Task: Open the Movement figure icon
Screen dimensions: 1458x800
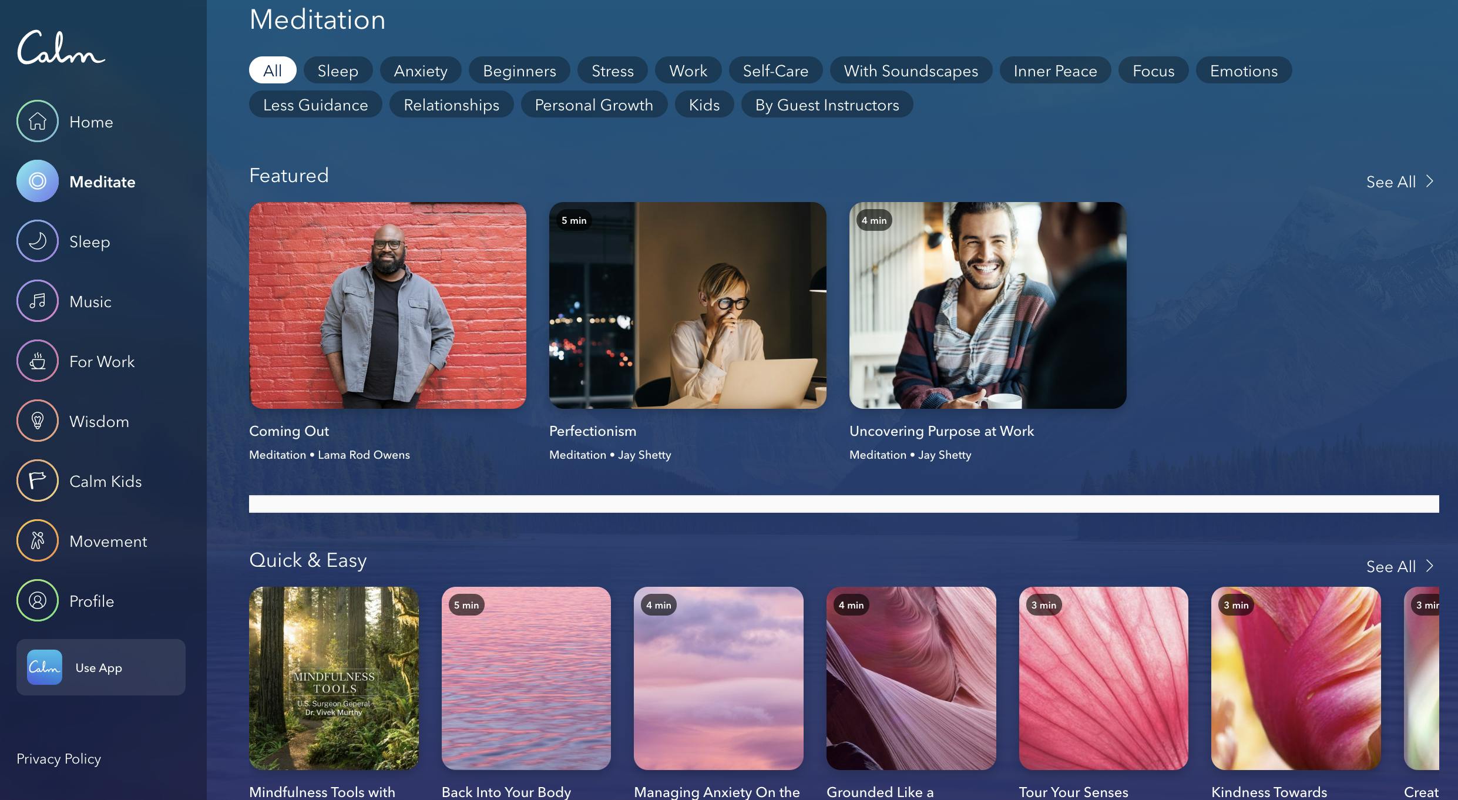Action: coord(38,540)
